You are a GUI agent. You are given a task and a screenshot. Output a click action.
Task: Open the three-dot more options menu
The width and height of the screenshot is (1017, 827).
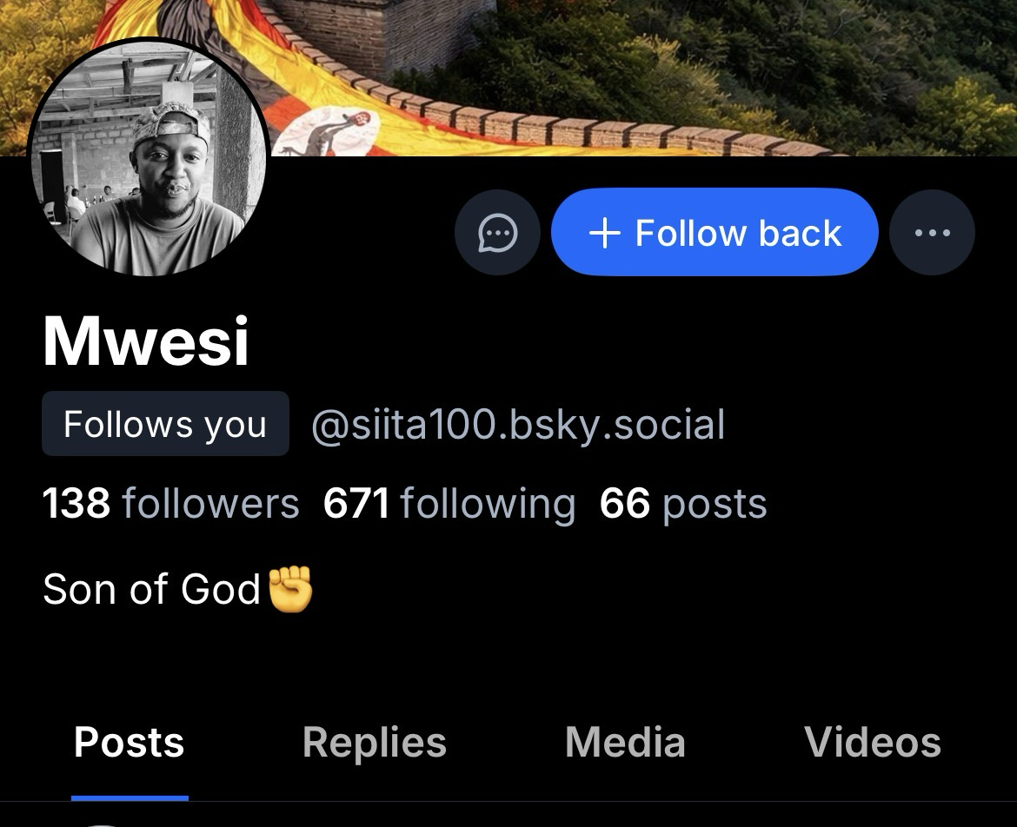click(x=932, y=233)
